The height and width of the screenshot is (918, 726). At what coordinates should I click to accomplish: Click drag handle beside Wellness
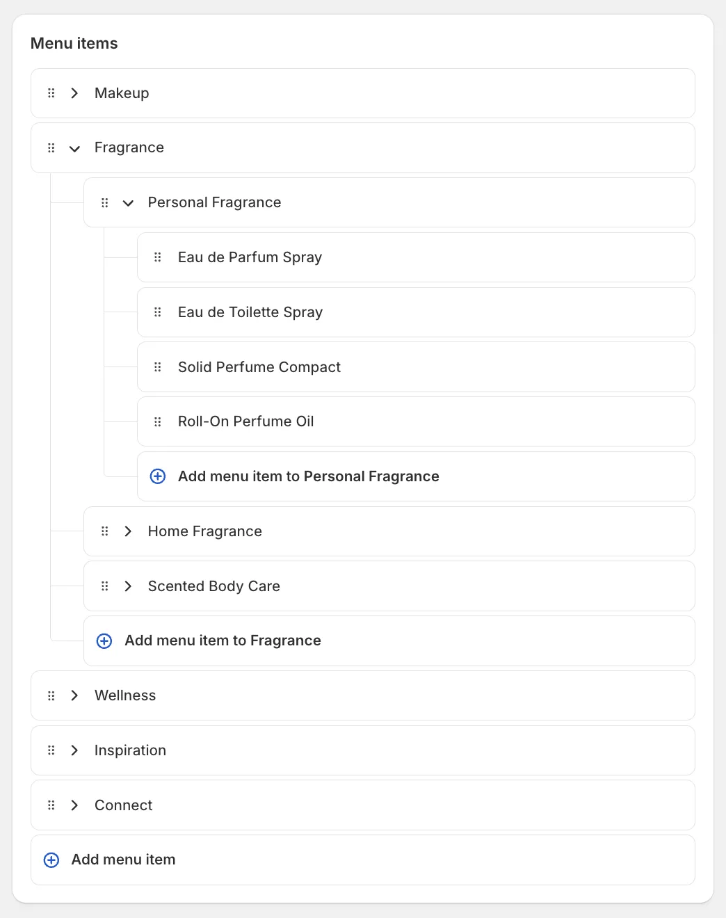point(51,695)
